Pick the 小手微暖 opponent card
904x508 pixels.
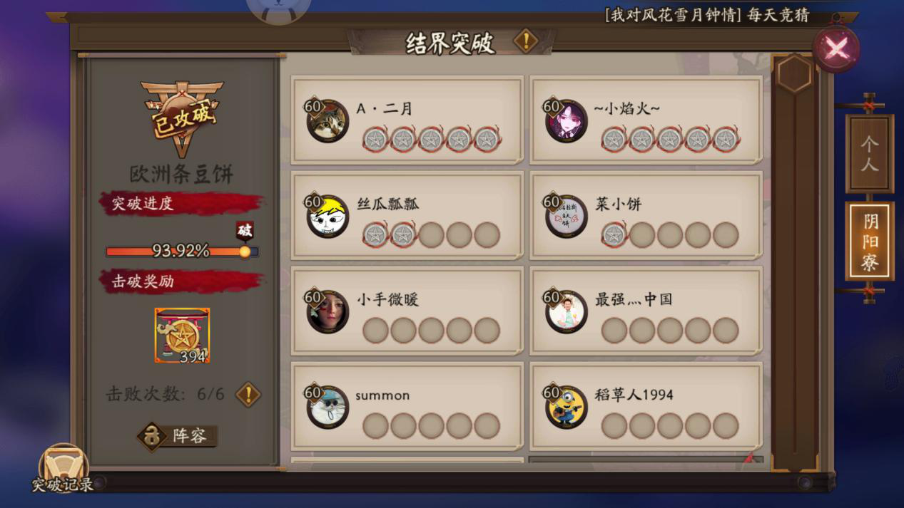point(407,311)
